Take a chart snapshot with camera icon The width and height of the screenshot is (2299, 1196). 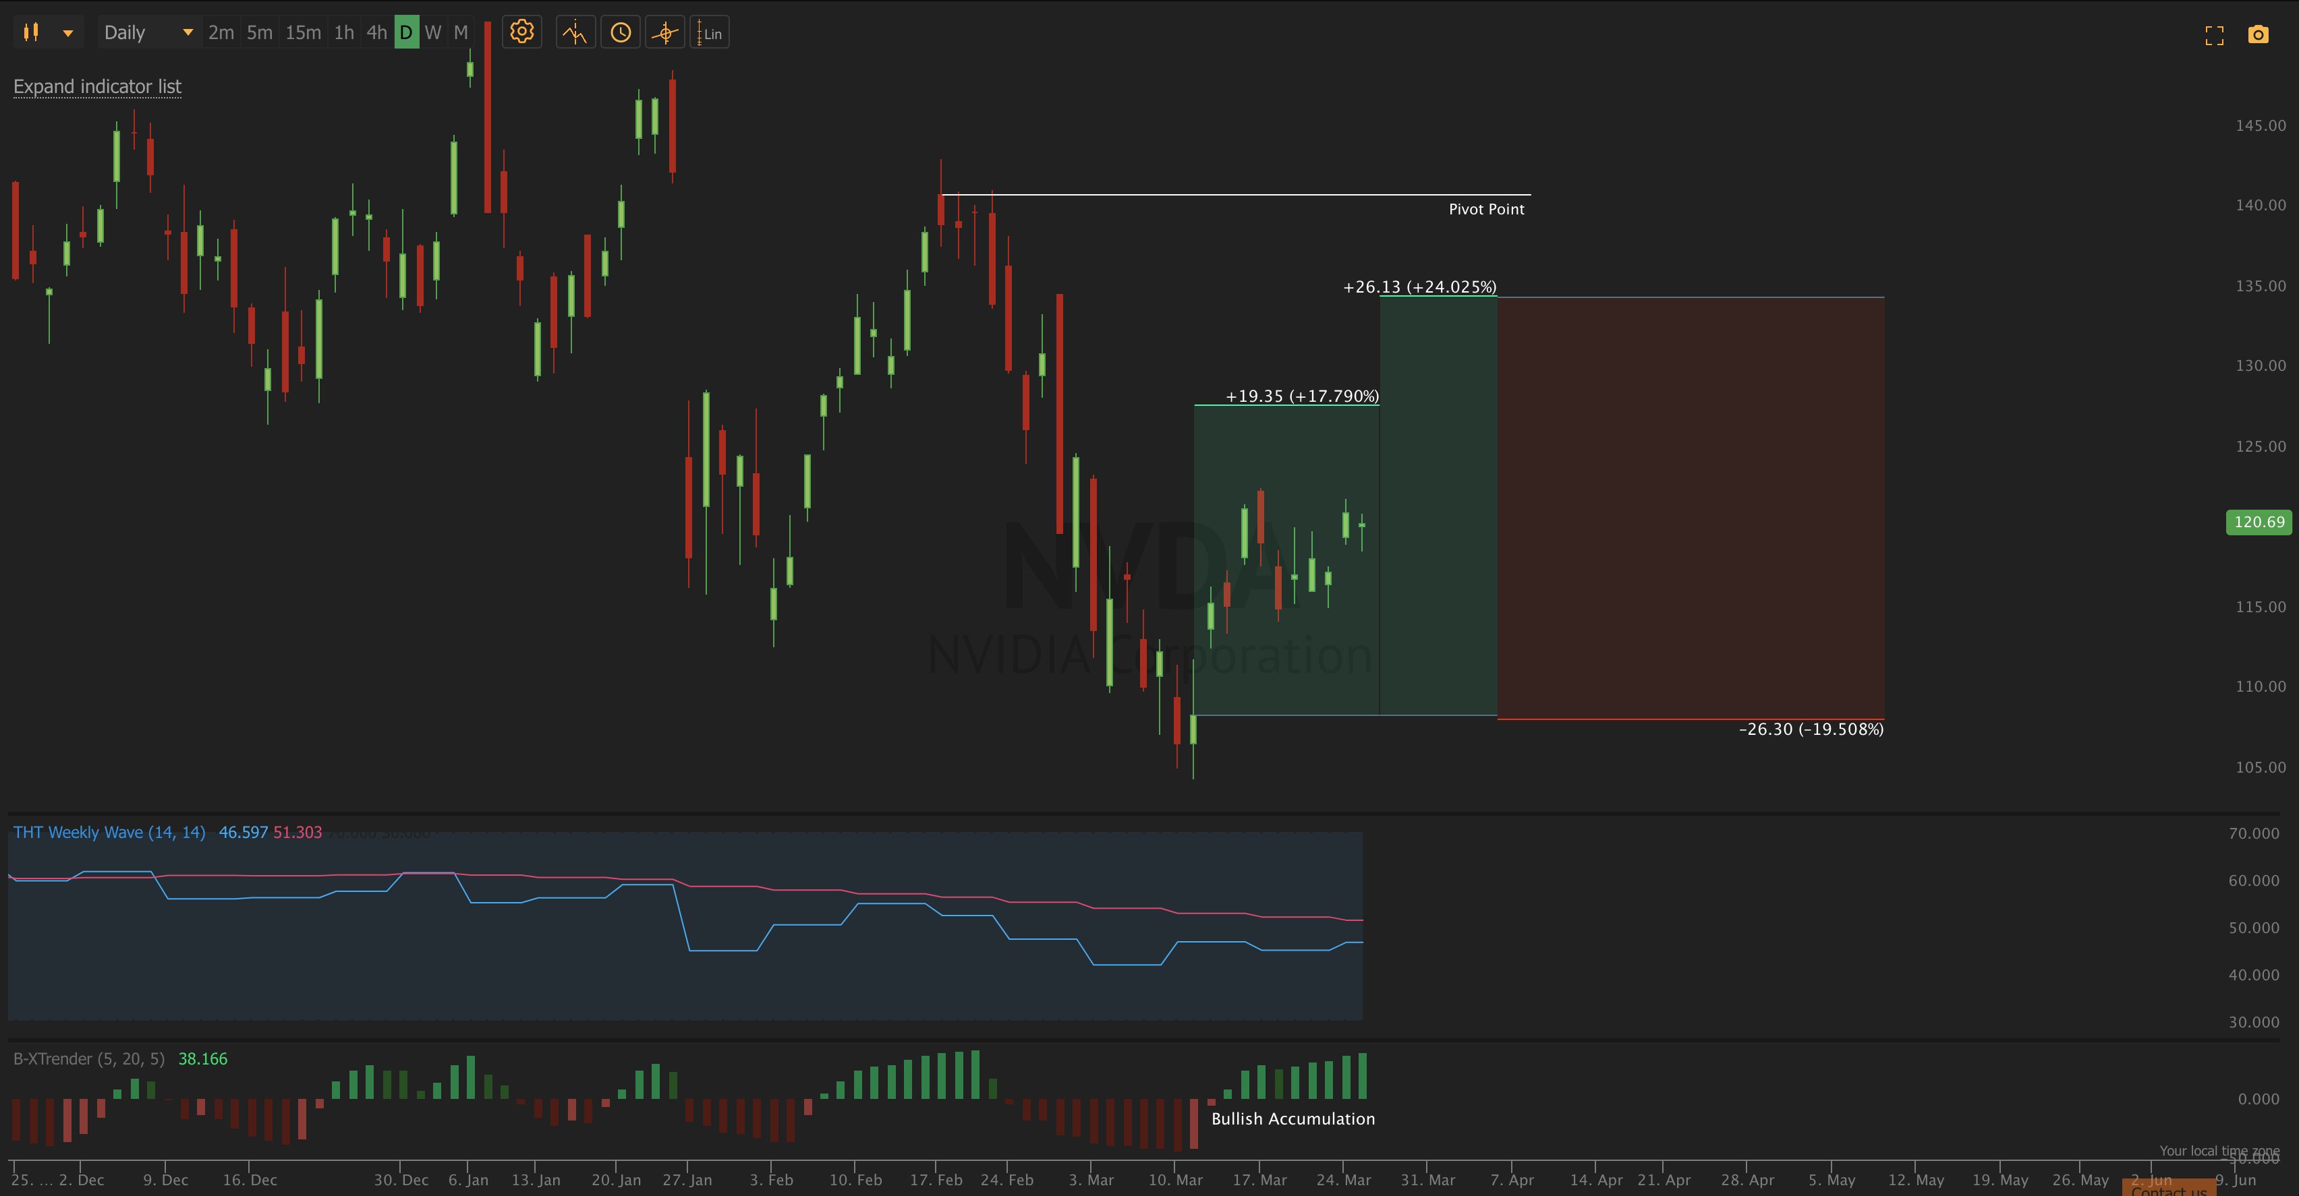click(x=2258, y=35)
